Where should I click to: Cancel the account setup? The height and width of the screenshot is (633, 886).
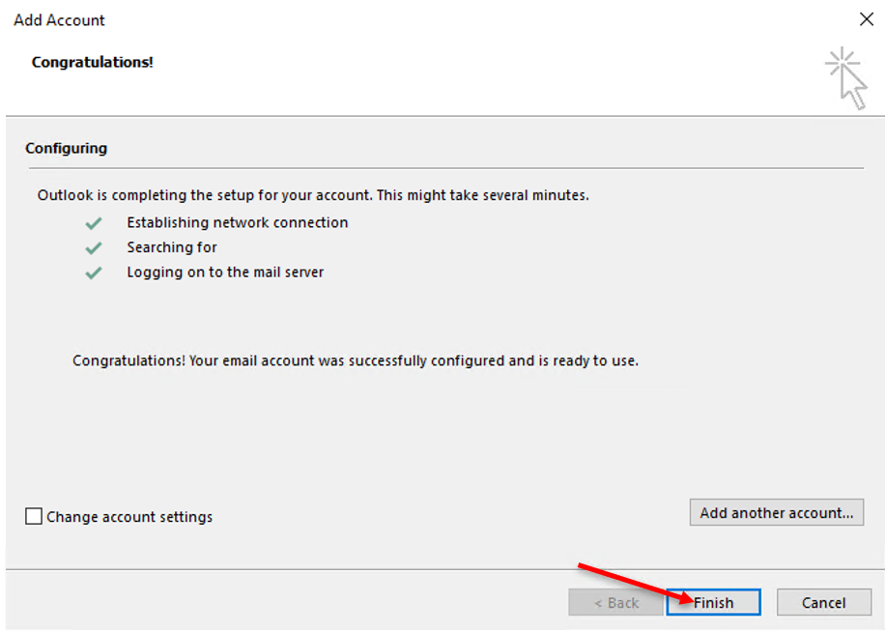tap(823, 602)
